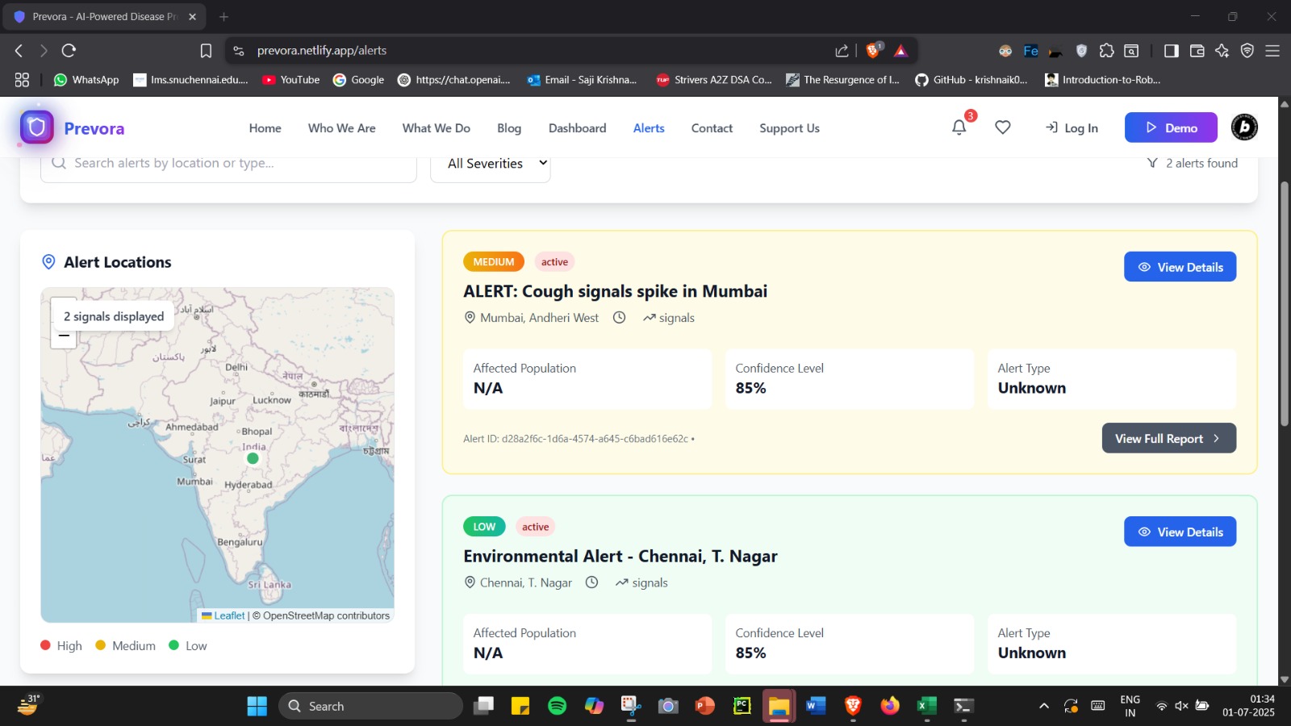Open the Leaflet attribution link

[x=229, y=615]
